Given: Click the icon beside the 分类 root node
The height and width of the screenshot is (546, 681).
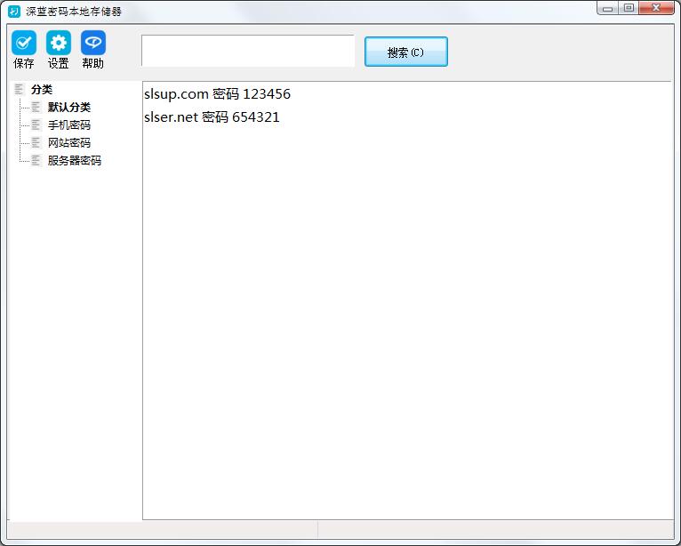Looking at the screenshot, I should [19, 89].
